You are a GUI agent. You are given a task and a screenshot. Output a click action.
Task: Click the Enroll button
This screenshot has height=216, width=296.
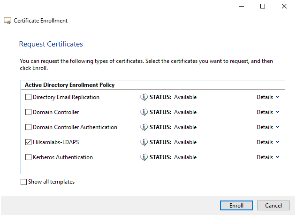(236, 206)
